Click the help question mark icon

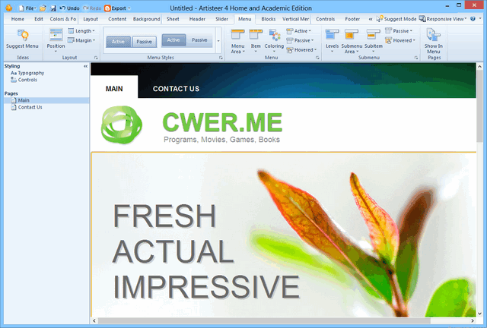(473, 19)
